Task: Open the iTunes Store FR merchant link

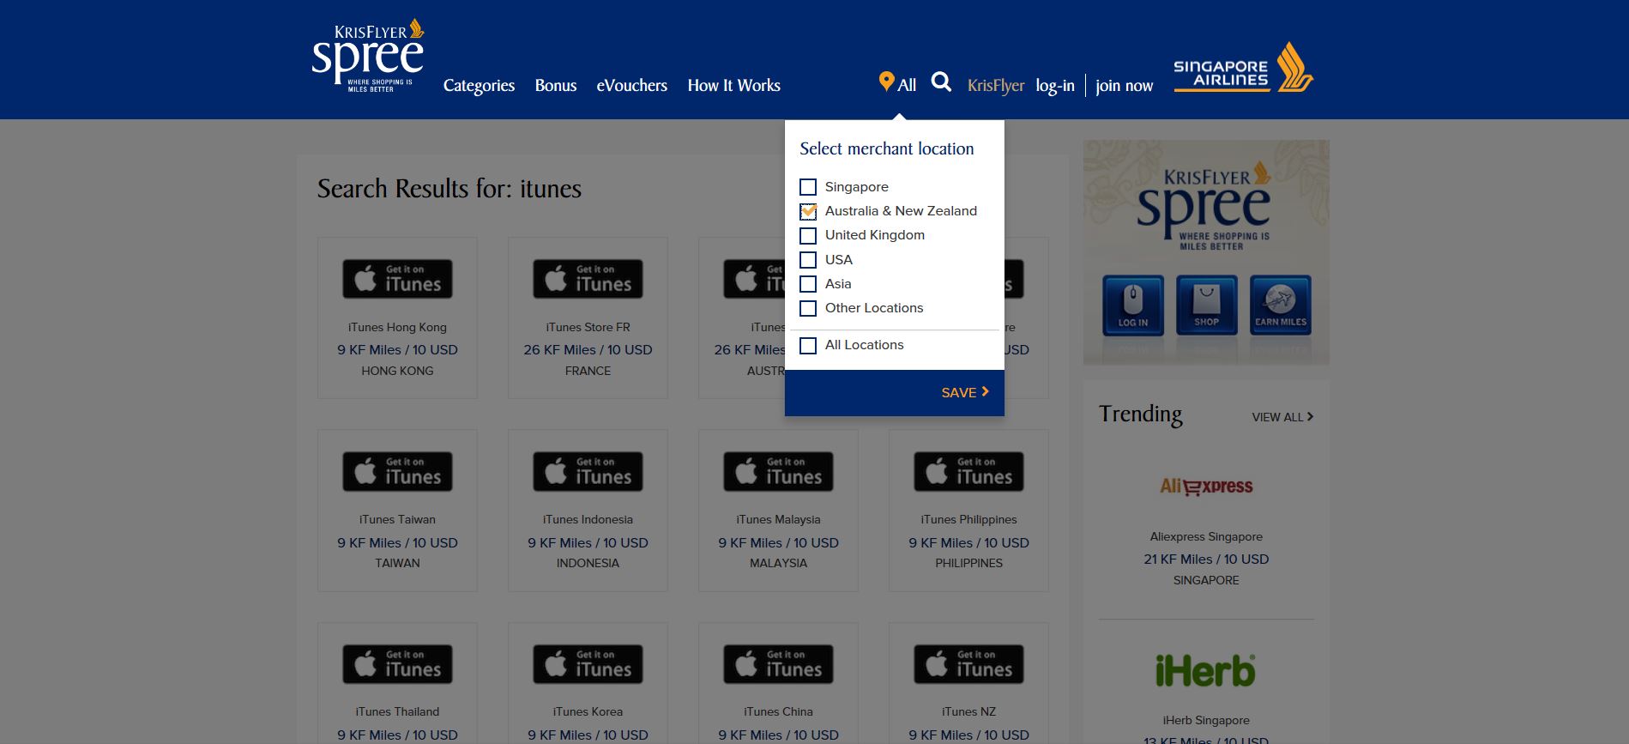Action: point(588,327)
